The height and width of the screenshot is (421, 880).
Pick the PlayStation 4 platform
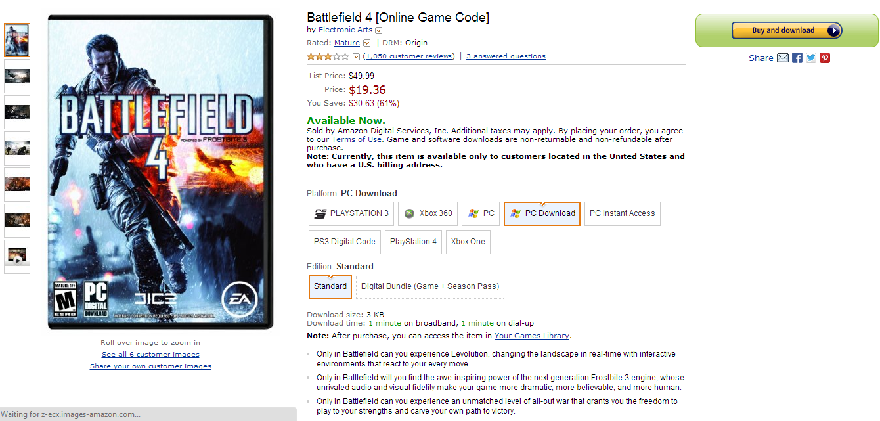tap(413, 242)
